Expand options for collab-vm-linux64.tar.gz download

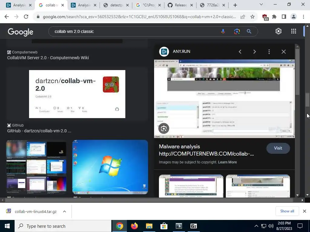tap(64, 211)
